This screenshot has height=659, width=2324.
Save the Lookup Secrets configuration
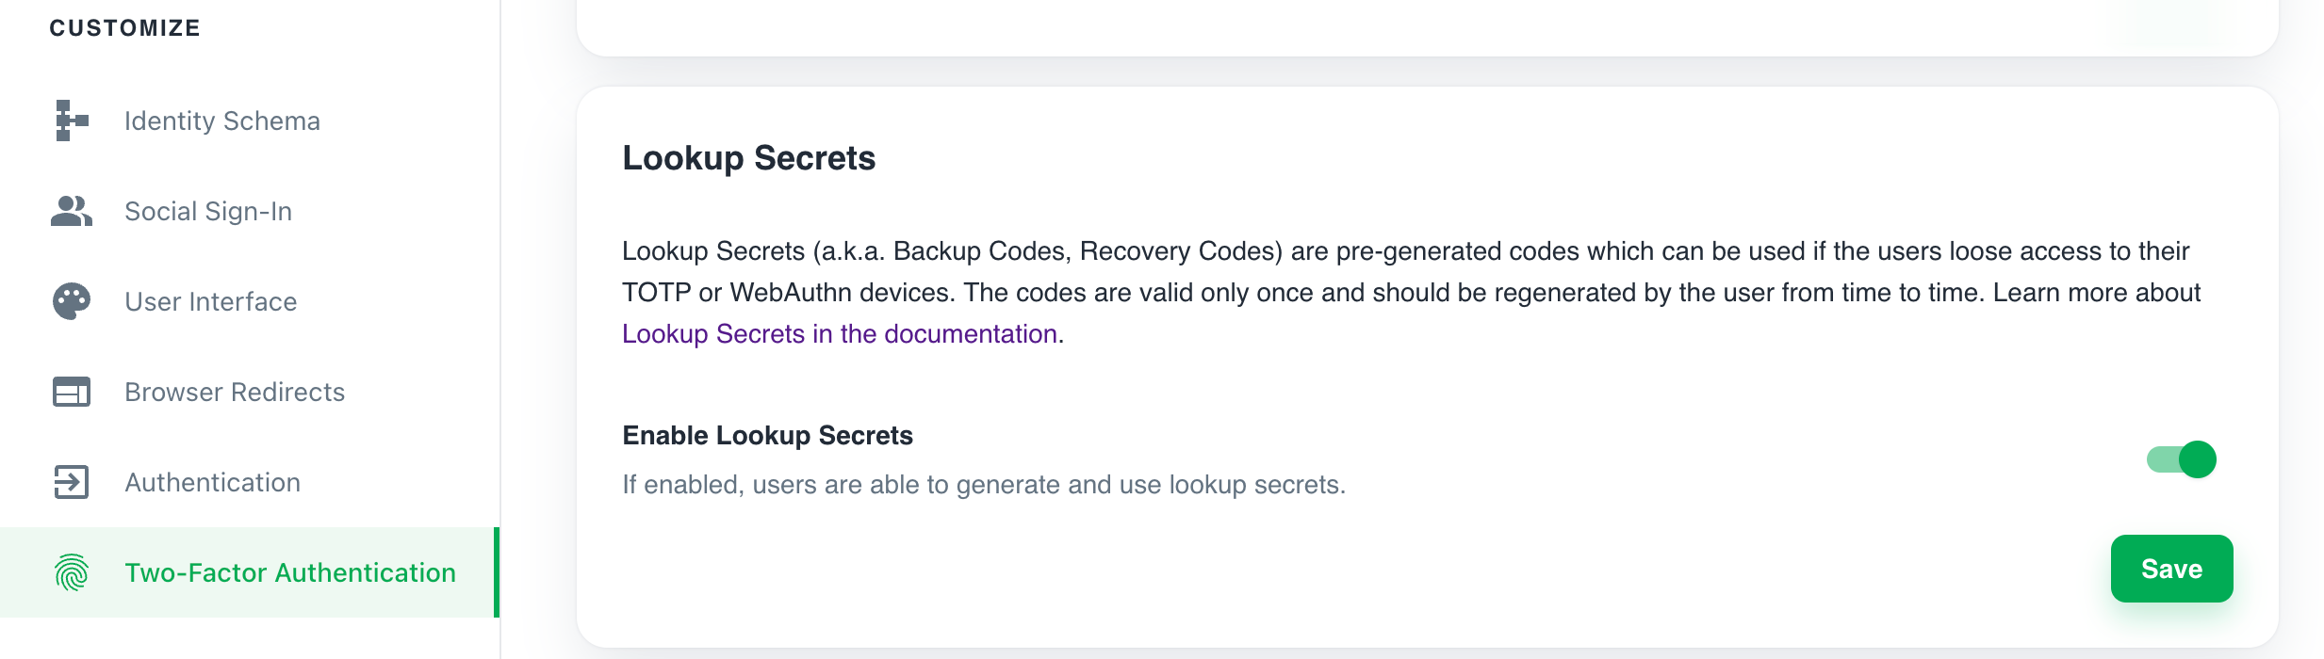[2171, 569]
